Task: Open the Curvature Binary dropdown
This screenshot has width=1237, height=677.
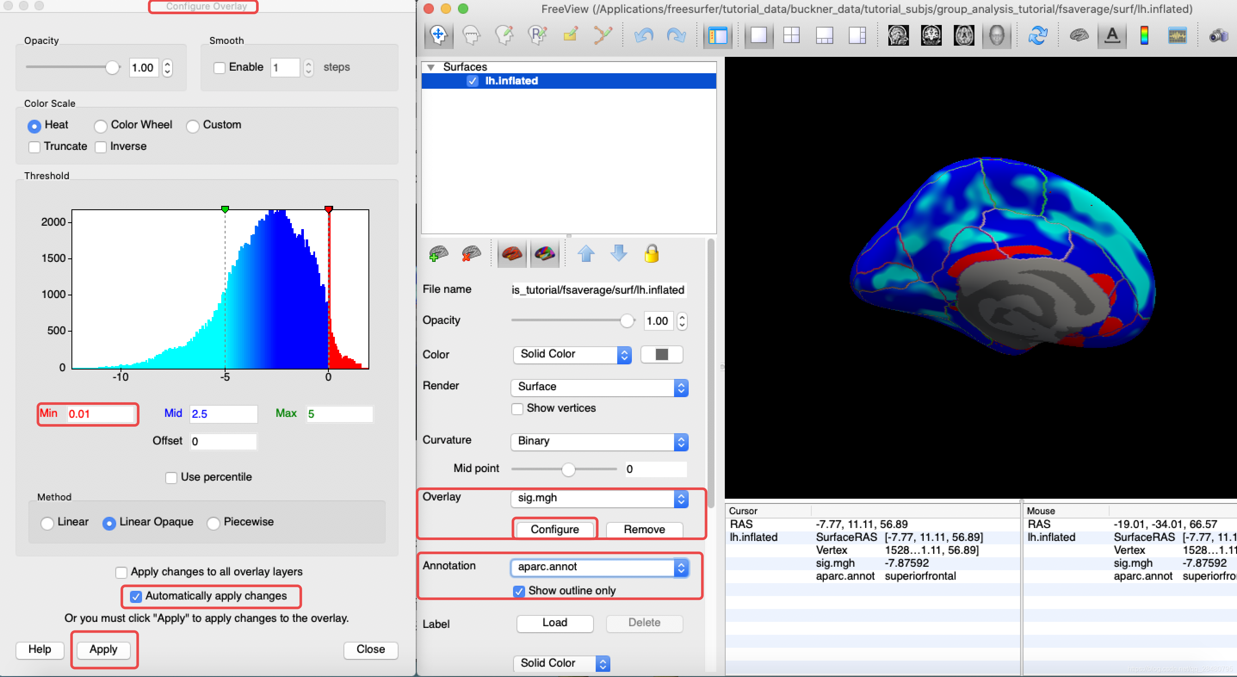Action: click(x=599, y=441)
